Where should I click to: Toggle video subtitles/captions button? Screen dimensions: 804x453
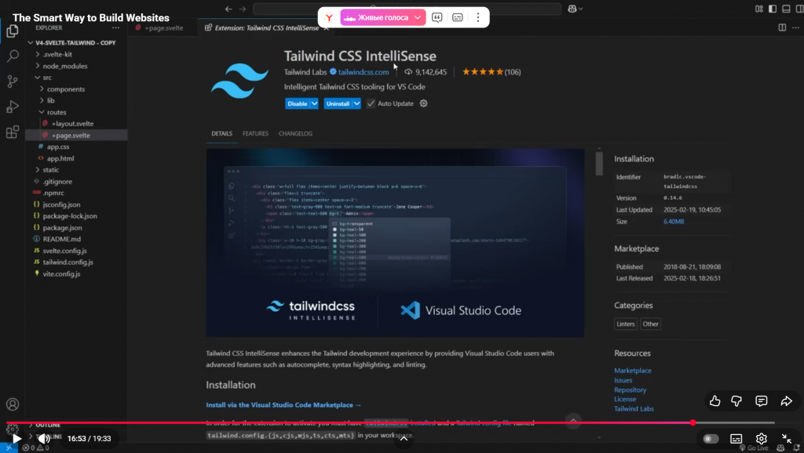736,439
